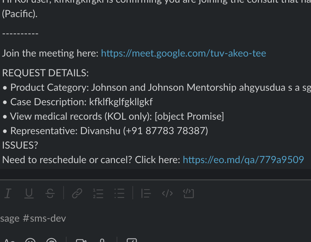Image resolution: width=311 pixels, height=242 pixels.
Task: Start a bulleted list
Action: [119, 193]
